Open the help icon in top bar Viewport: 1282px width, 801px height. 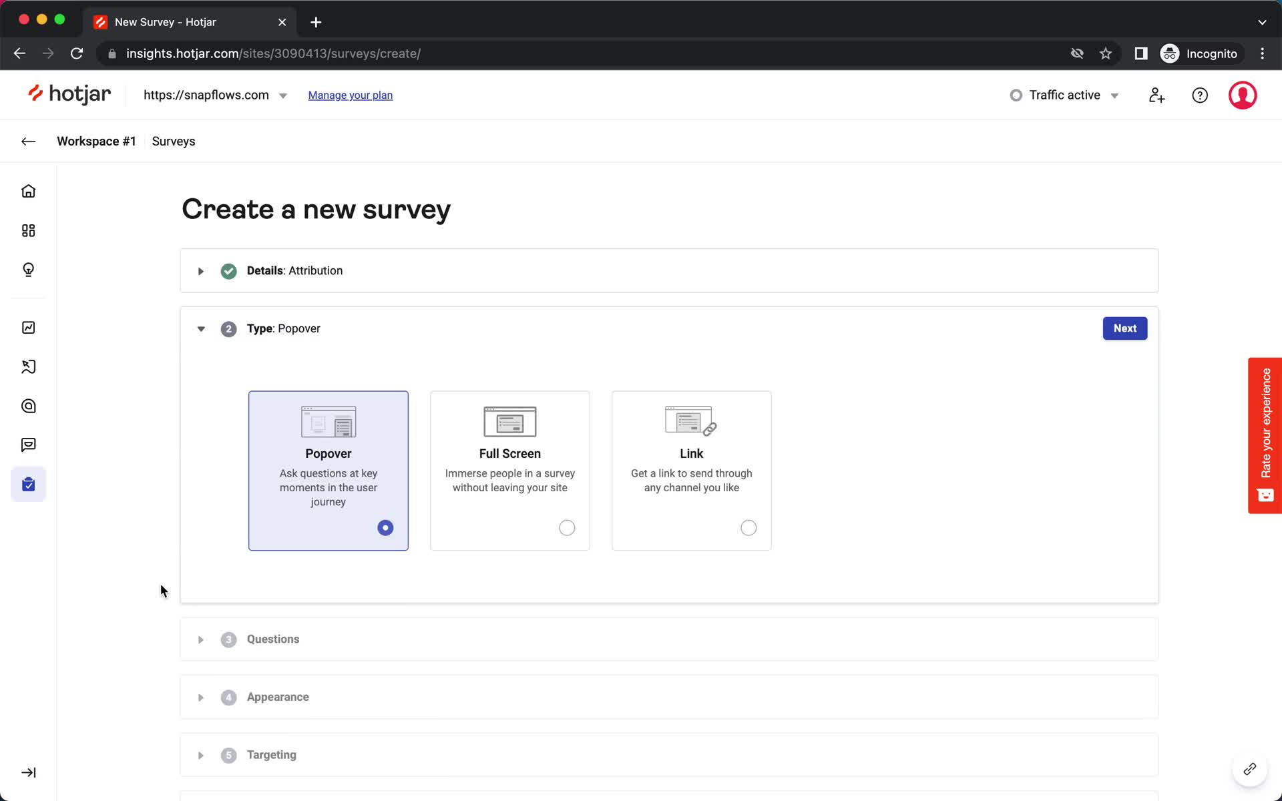tap(1199, 95)
